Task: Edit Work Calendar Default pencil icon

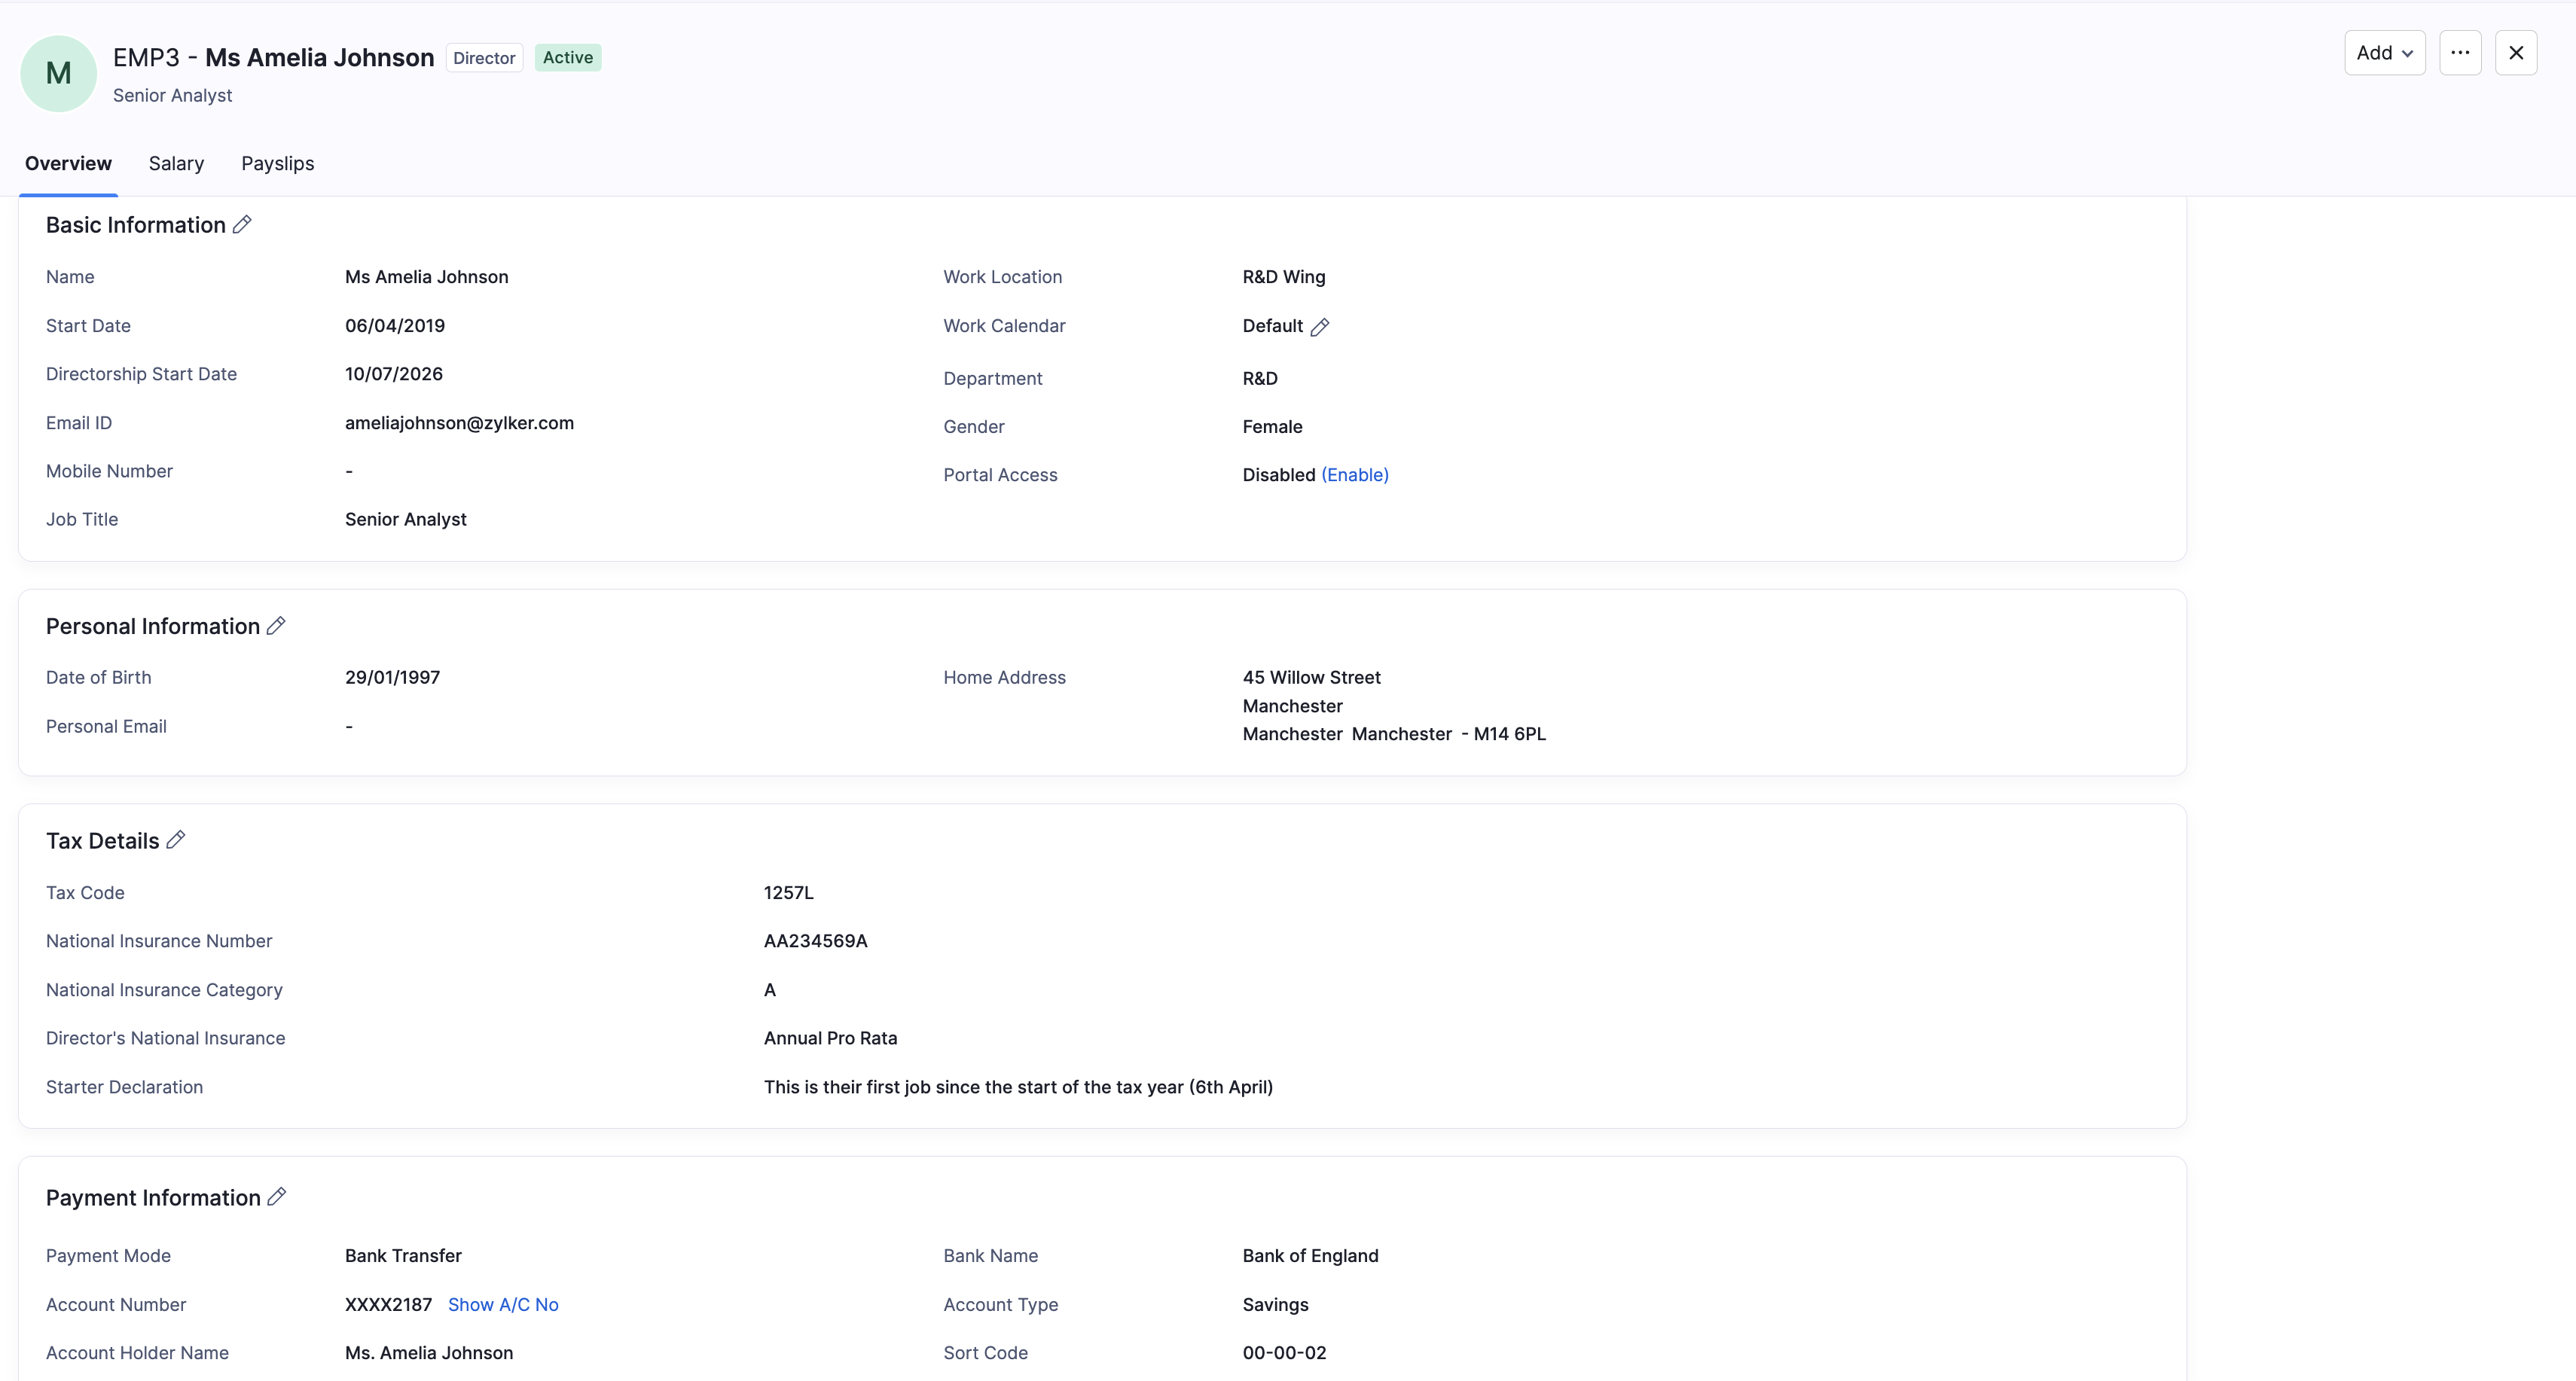Action: (1320, 327)
